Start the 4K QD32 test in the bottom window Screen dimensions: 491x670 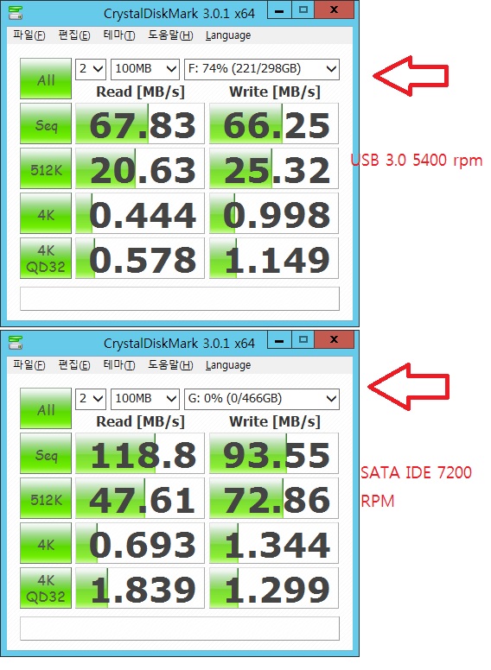pos(46,588)
